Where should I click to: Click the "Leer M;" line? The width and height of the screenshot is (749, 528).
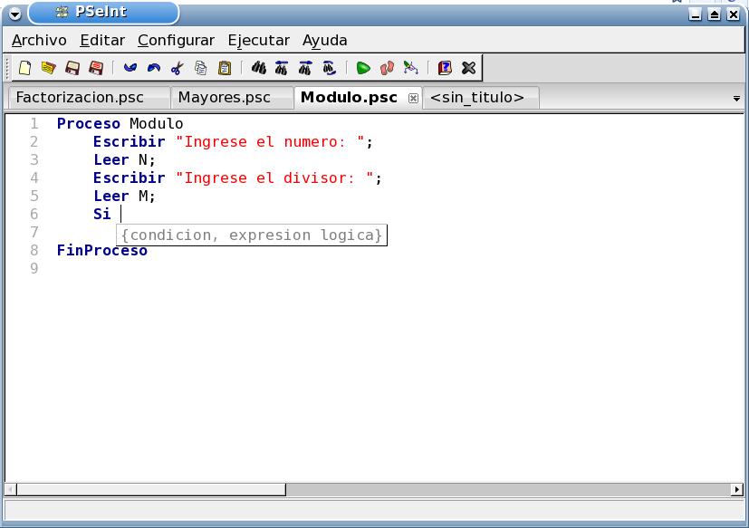[124, 197]
